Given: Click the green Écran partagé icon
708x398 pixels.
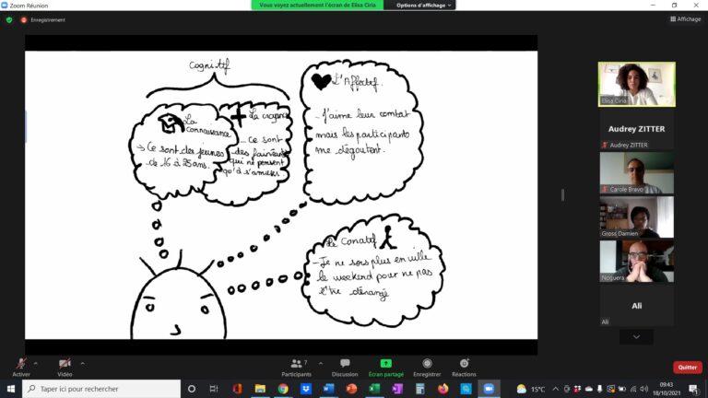Looking at the screenshot, I should coord(385,366).
